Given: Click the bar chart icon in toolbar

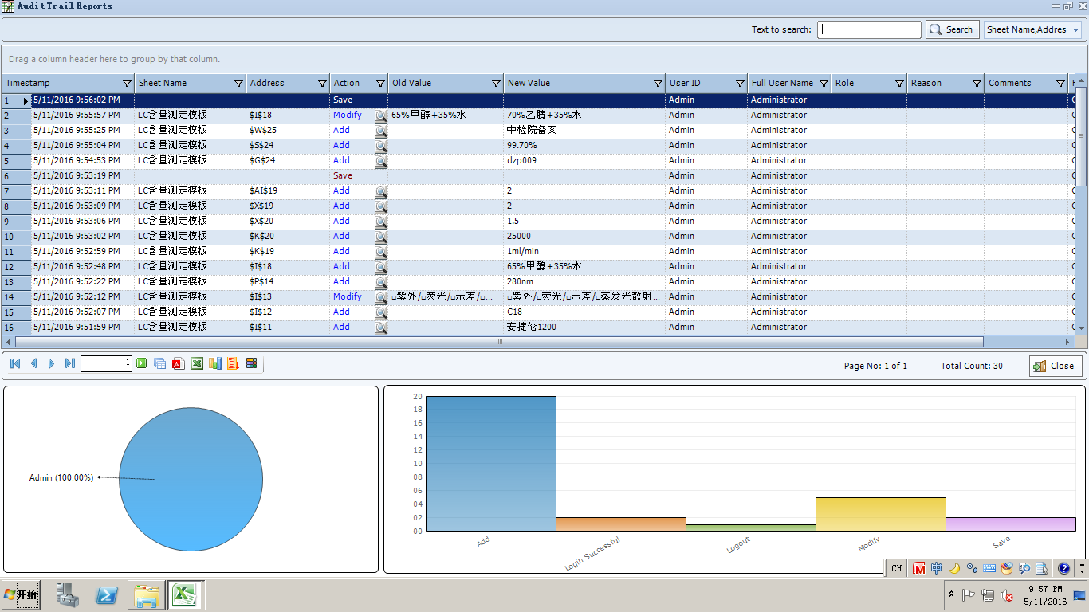Looking at the screenshot, I should [x=215, y=363].
